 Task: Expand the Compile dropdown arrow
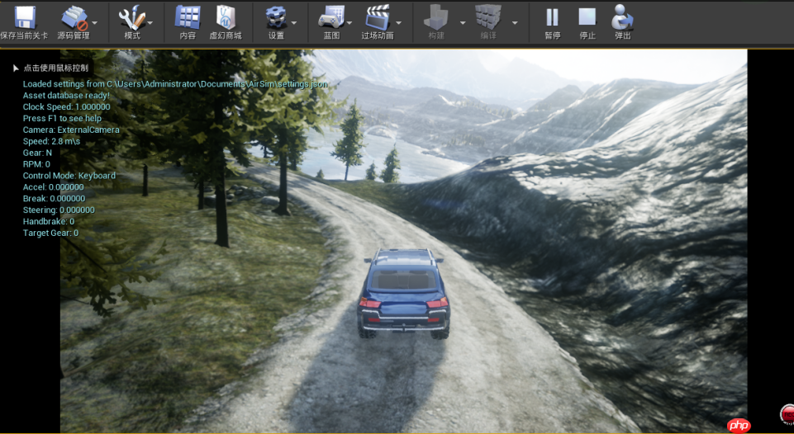[515, 23]
